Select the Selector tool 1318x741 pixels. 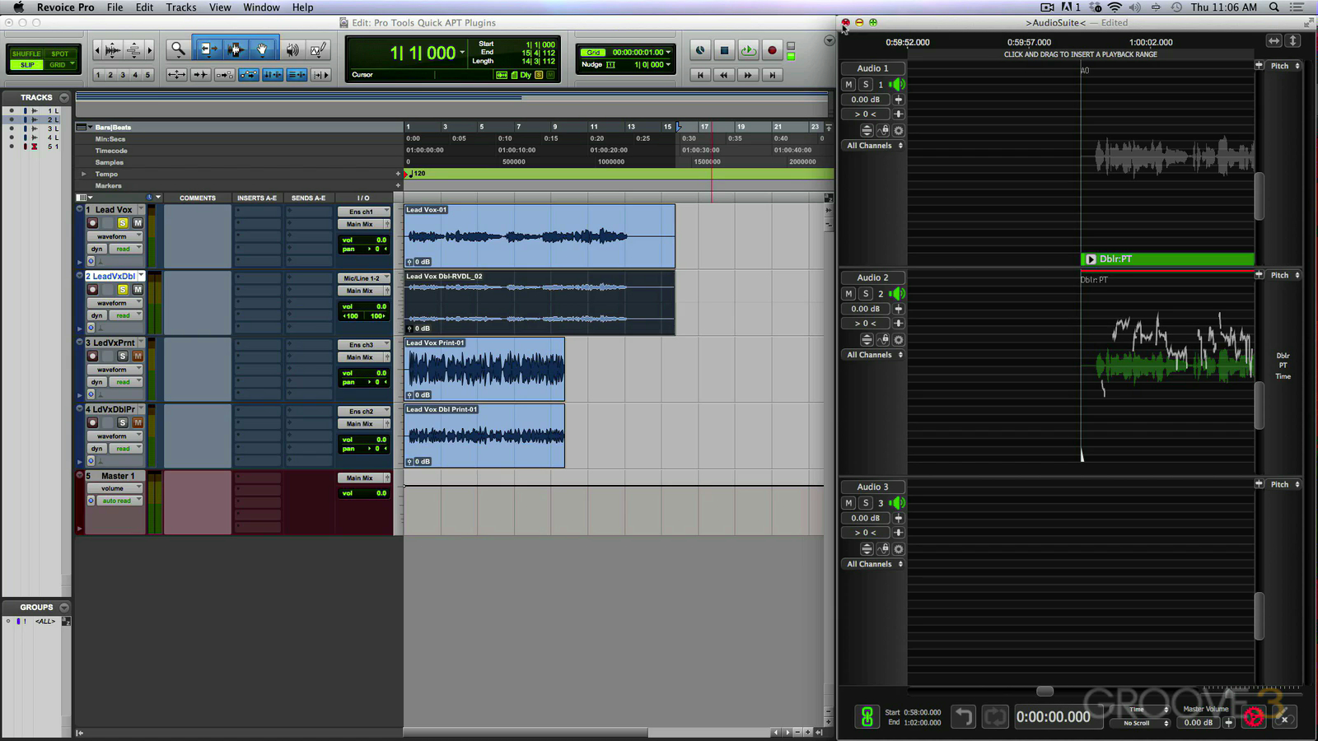(x=235, y=50)
